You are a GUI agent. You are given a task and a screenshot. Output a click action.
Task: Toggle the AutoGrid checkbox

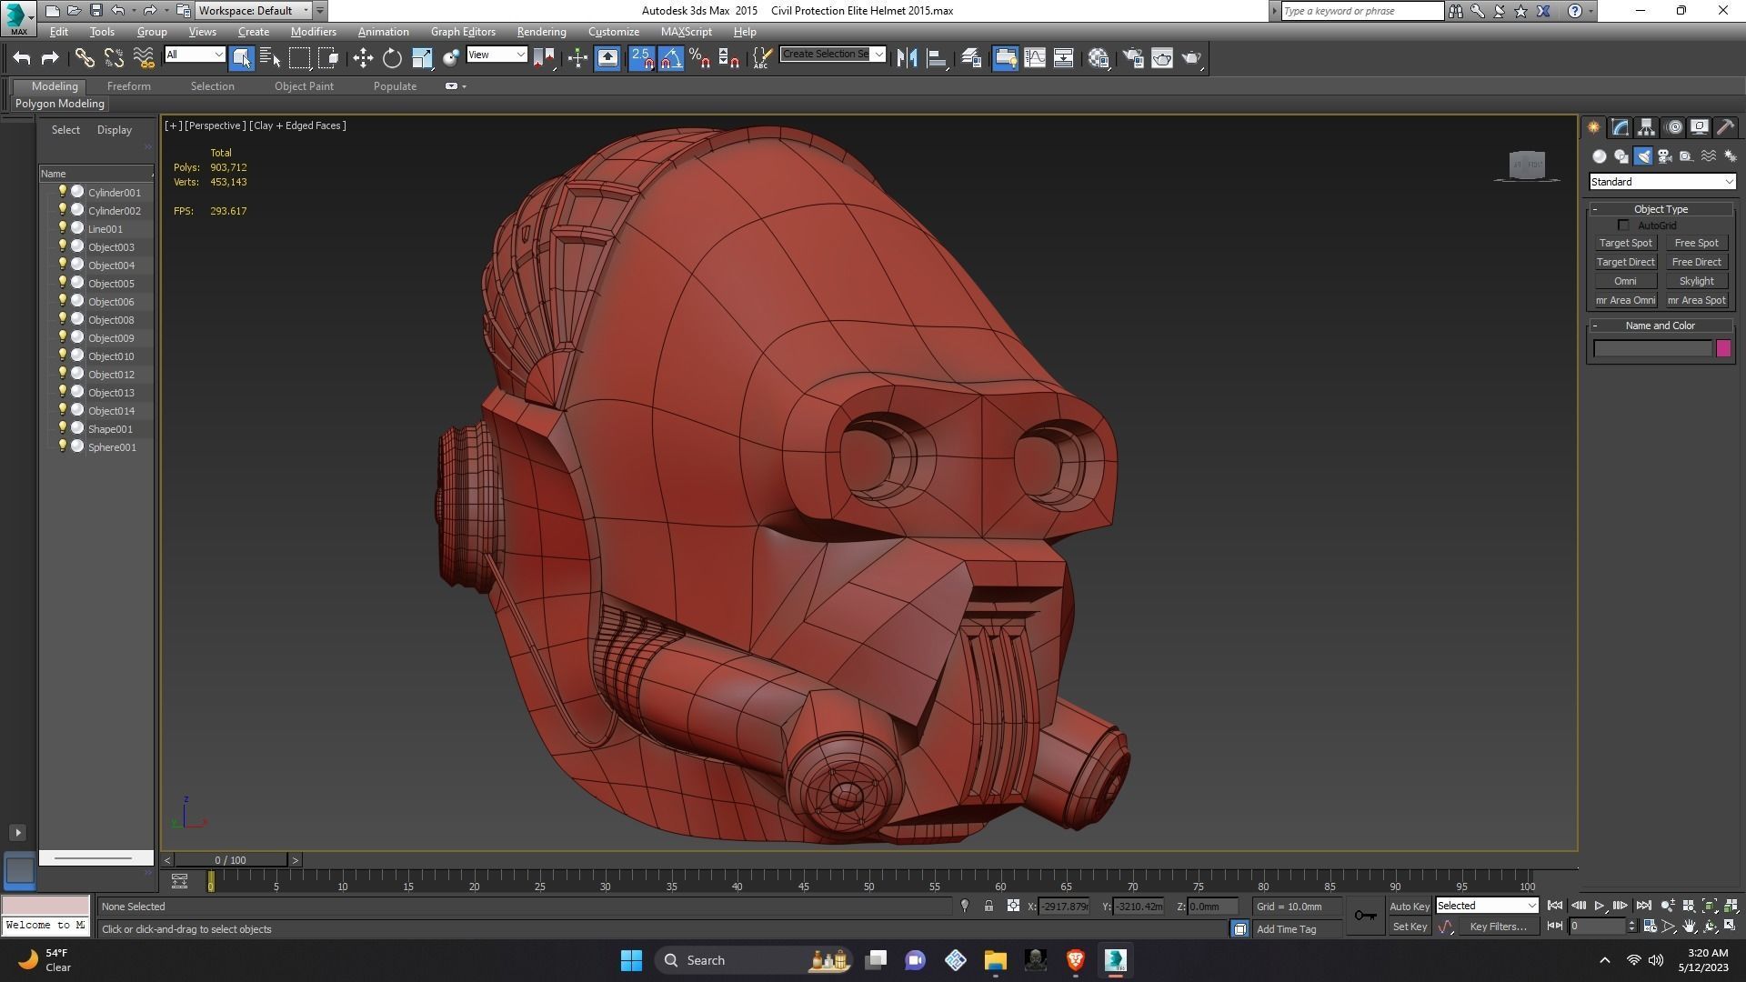[x=1624, y=225]
